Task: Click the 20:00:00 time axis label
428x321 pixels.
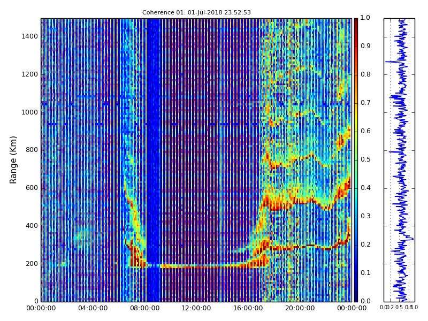Action: [x=300, y=308]
